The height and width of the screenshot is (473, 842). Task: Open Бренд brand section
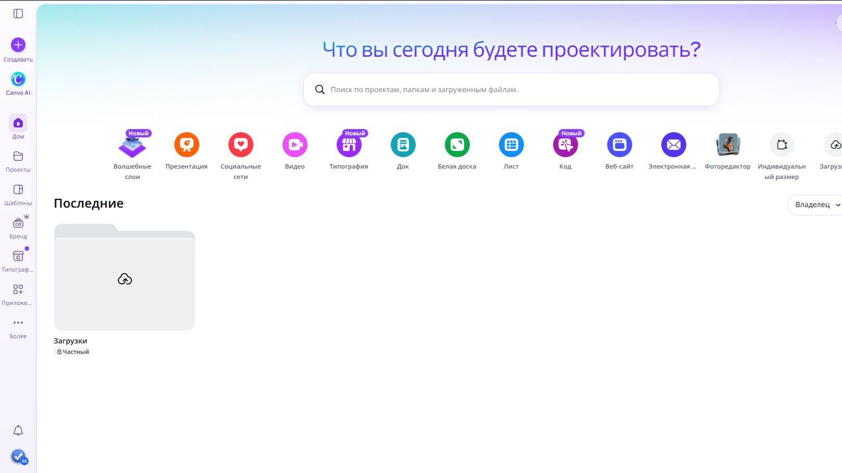pos(18,223)
